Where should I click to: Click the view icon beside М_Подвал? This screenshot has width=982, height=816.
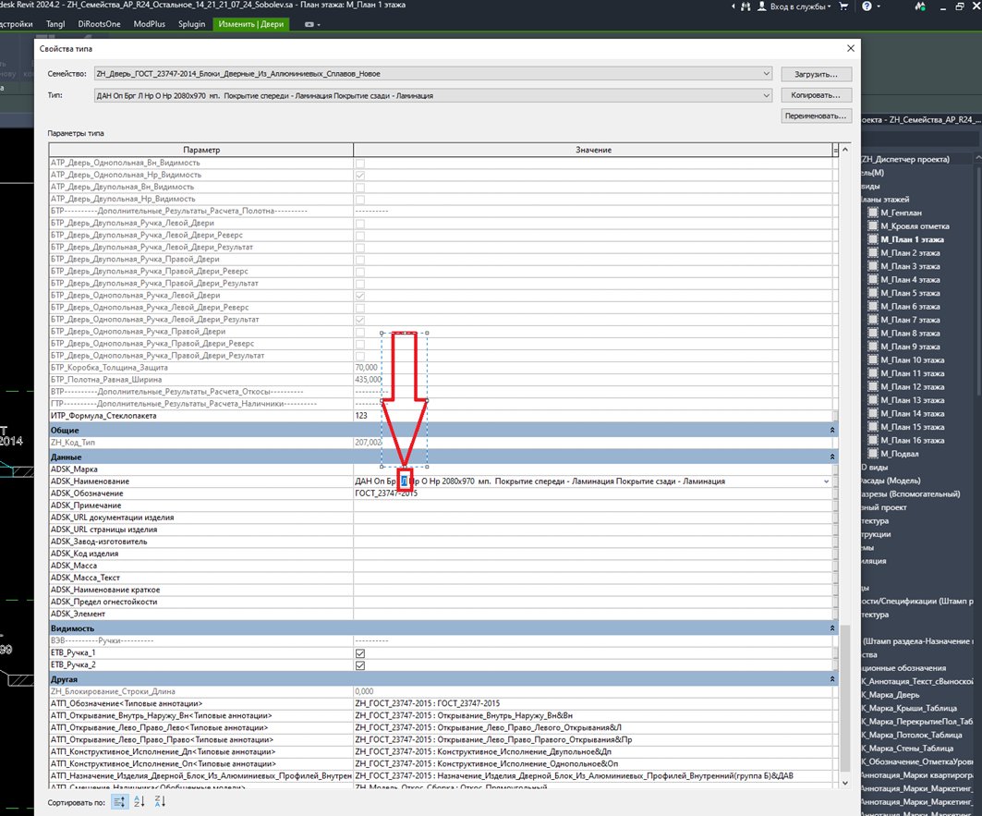coord(873,454)
